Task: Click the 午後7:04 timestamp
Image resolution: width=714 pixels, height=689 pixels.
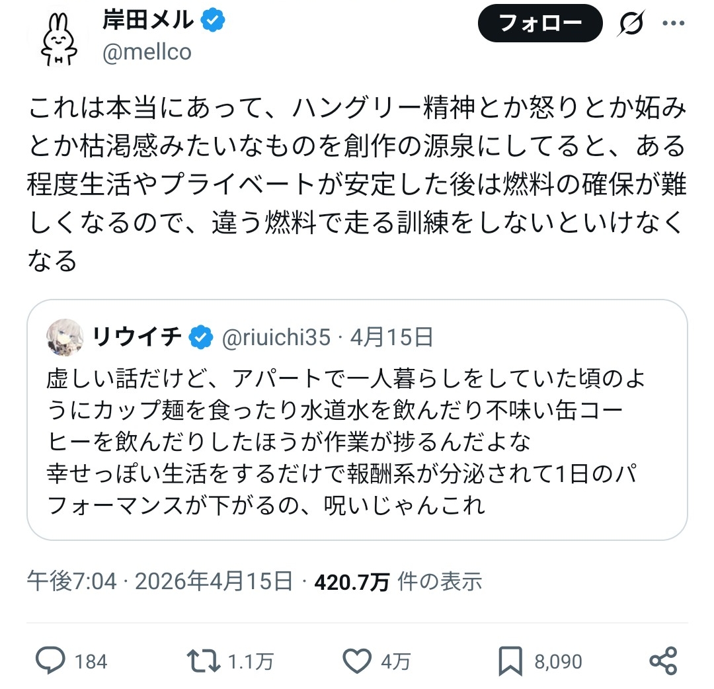Action: pyautogui.click(x=71, y=581)
